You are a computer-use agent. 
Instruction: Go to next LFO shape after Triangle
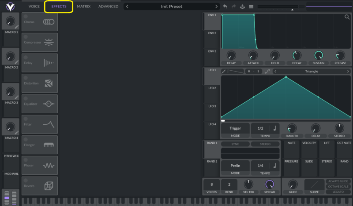coord(348,71)
